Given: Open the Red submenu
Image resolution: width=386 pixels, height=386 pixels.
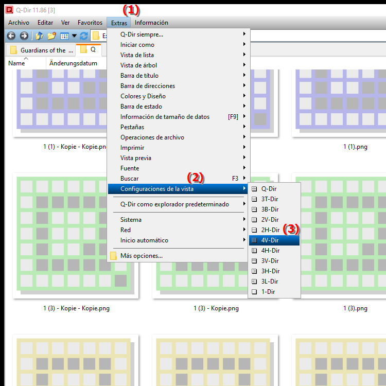Looking at the screenshot, I should pos(178,230).
